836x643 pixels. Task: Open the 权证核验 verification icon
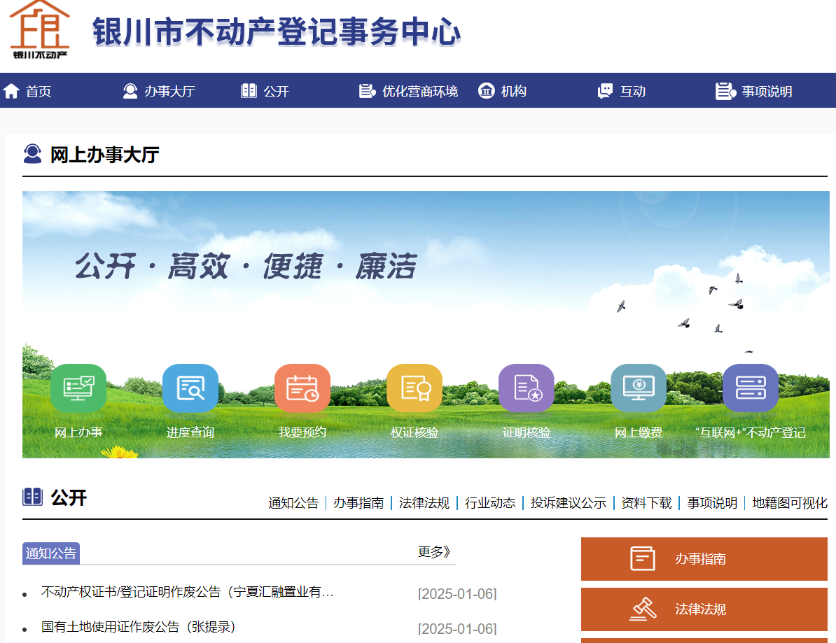pyautogui.click(x=414, y=388)
